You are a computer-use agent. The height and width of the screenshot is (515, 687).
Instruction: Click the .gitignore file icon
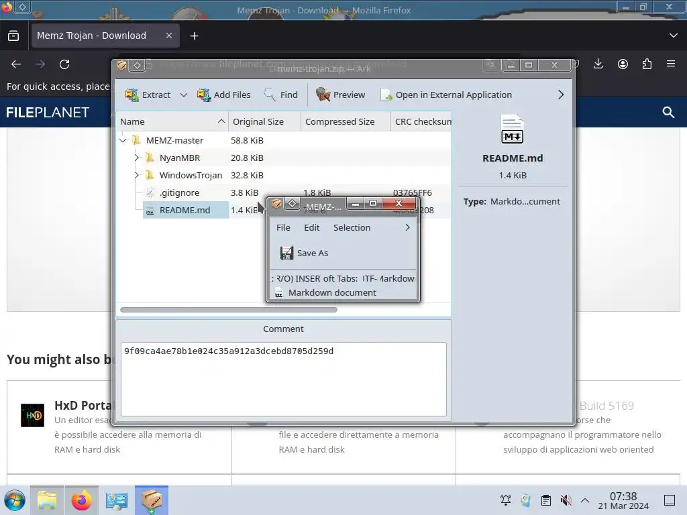click(150, 192)
